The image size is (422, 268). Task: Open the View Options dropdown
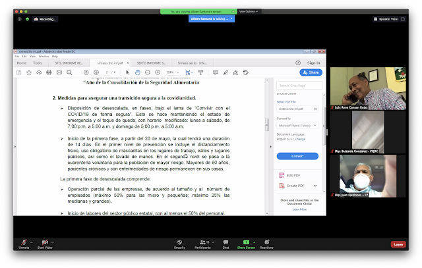249,12
